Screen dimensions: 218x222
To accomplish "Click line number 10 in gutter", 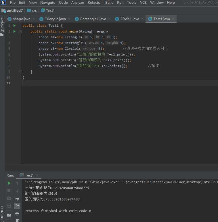I will point(9,77).
